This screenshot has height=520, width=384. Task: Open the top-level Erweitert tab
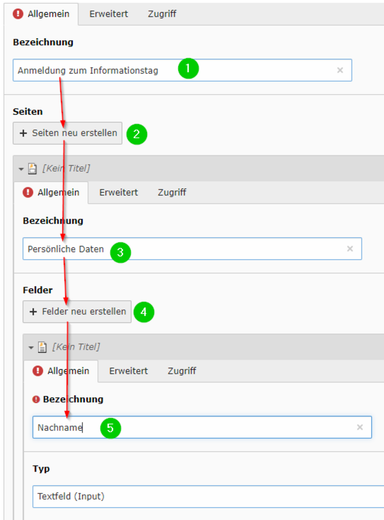tap(108, 14)
